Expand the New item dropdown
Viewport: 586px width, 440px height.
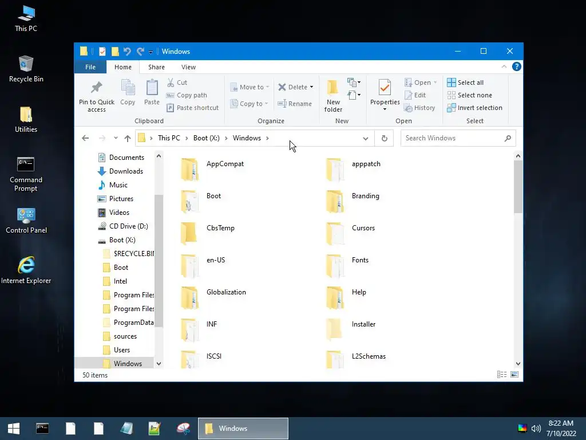pos(354,82)
